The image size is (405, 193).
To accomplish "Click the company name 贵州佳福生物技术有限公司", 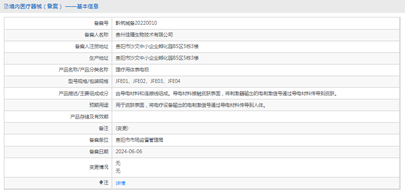I will coord(144,35).
